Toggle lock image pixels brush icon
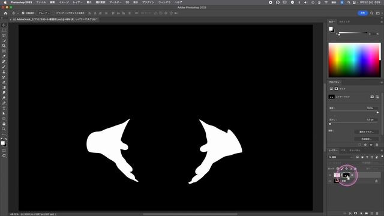Viewport: 384px width, 216px height. 342,169
